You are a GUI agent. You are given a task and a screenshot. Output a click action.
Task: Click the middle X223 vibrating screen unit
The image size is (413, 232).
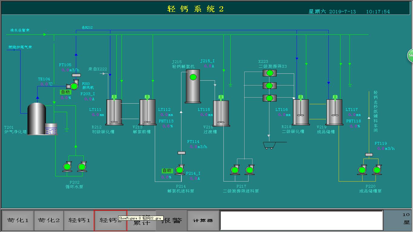(x=270, y=85)
